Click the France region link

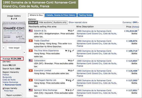[x=6, y=75]
